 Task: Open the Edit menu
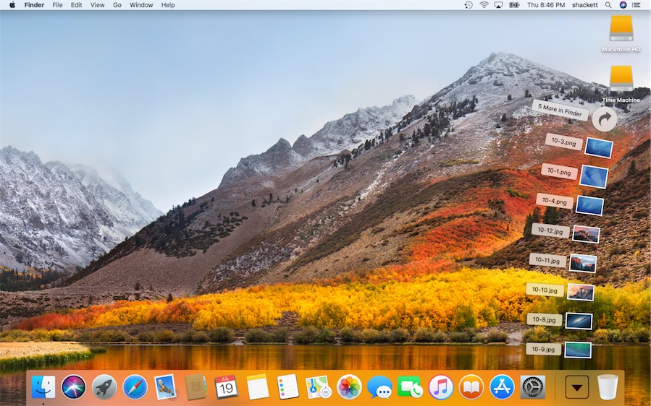tap(76, 5)
